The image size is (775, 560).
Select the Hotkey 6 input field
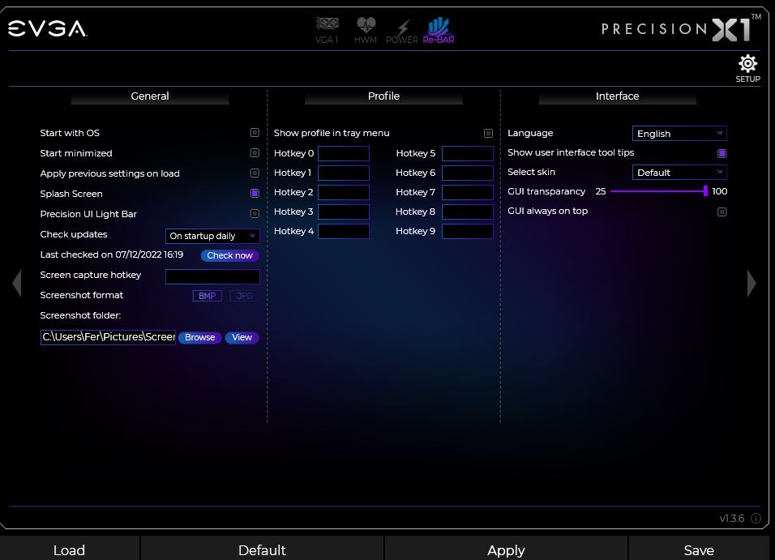468,173
